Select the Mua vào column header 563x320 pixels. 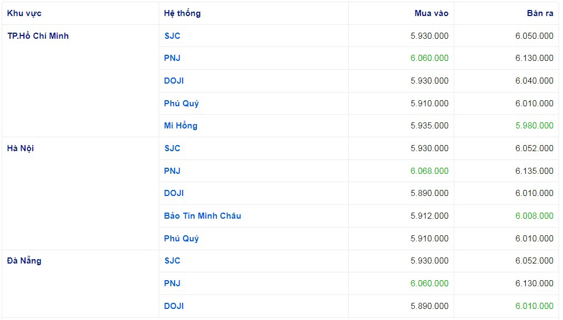coord(431,13)
